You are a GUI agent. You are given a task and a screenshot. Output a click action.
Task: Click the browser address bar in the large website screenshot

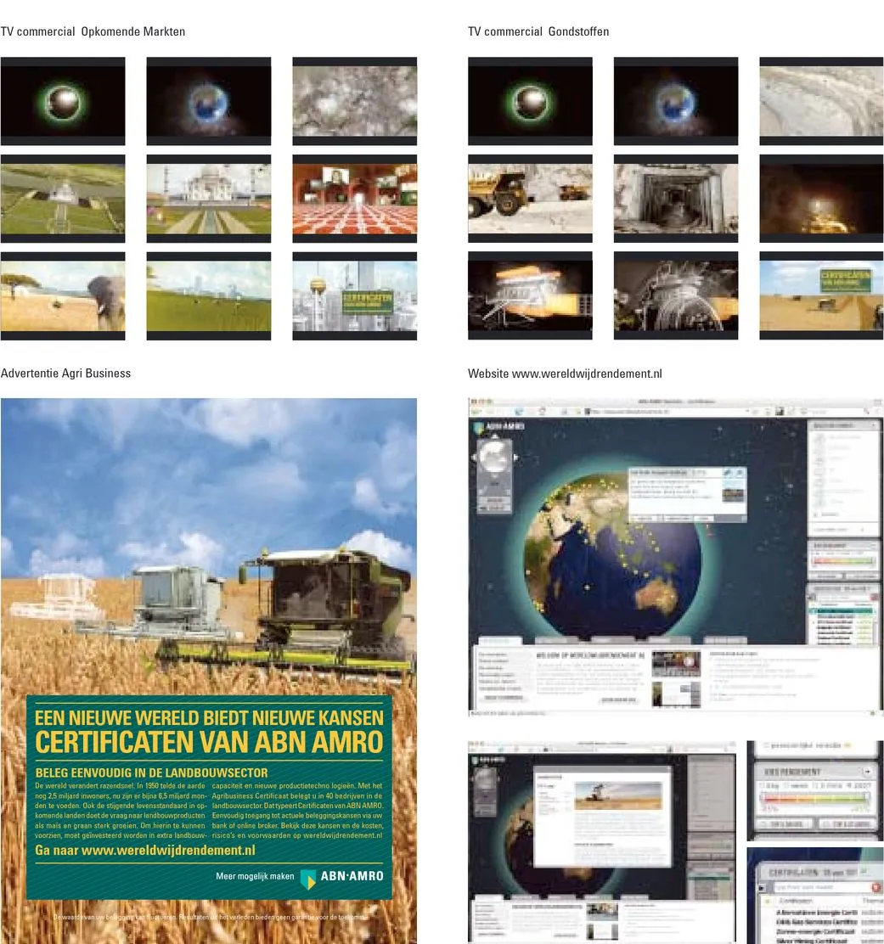(666, 411)
